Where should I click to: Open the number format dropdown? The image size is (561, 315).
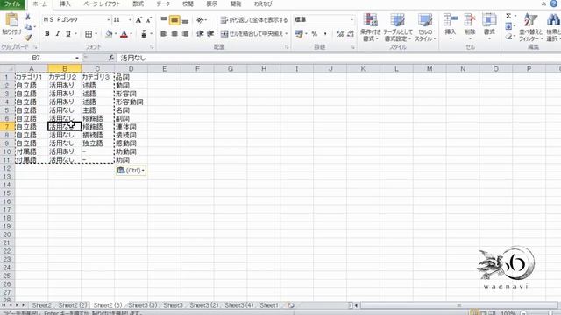point(352,19)
